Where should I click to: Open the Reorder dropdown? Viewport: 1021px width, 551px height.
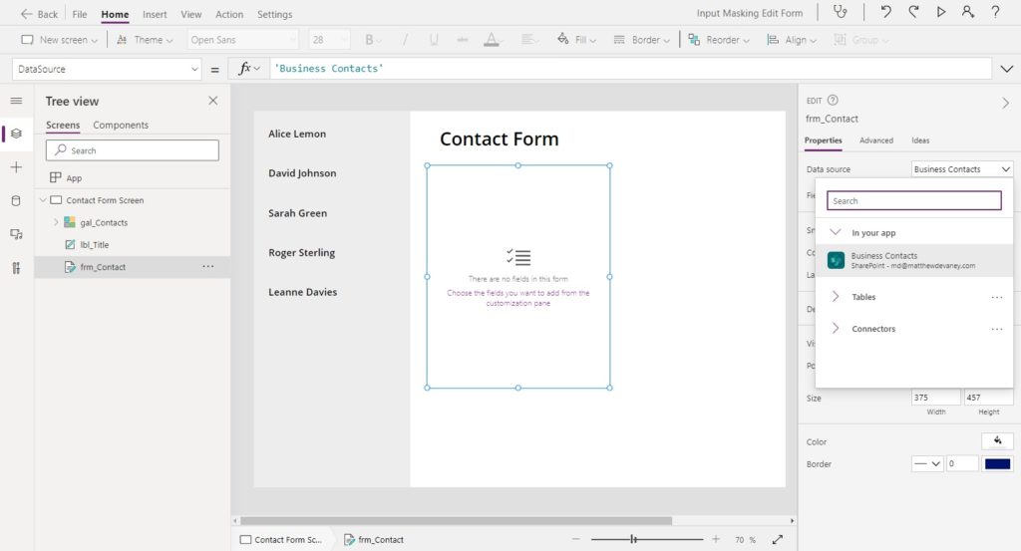719,40
